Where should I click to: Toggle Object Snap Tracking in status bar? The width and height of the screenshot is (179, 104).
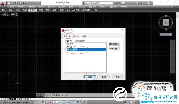click(61, 102)
